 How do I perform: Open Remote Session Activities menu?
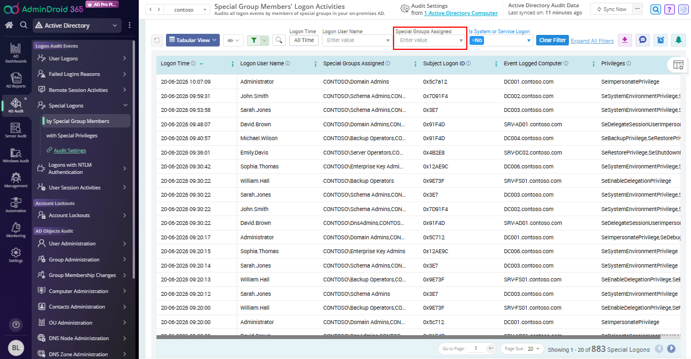click(x=82, y=90)
